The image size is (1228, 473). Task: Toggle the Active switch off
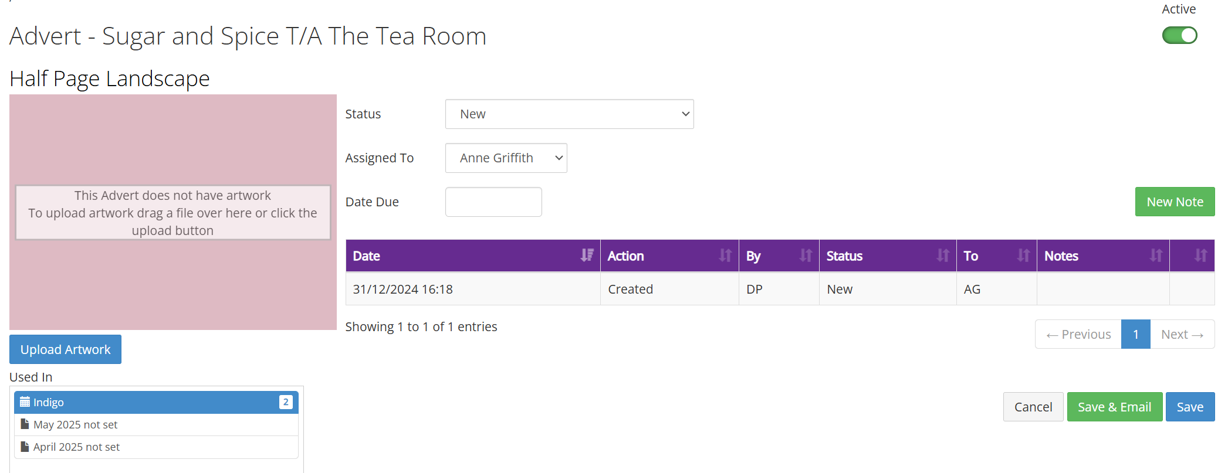click(x=1179, y=35)
